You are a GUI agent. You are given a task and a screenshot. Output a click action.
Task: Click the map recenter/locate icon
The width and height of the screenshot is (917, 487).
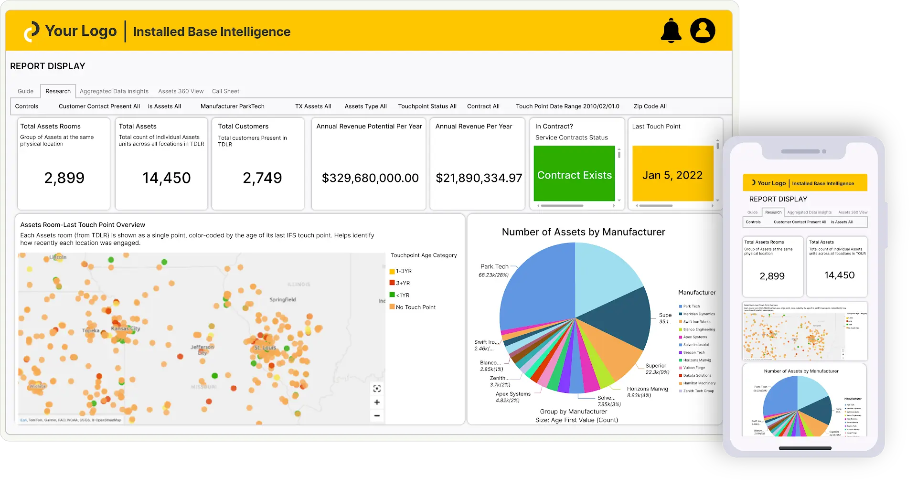377,388
